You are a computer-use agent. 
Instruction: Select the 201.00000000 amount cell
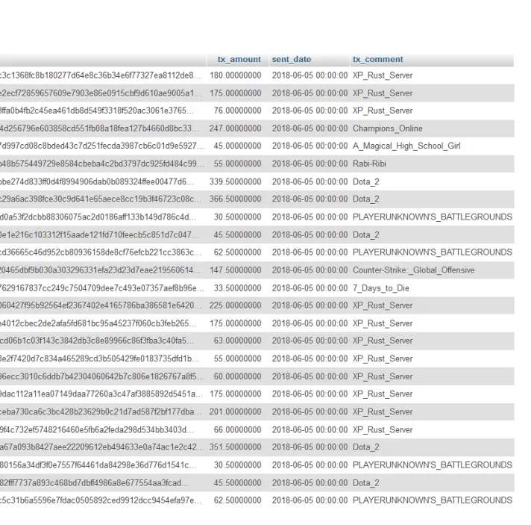[236, 411]
